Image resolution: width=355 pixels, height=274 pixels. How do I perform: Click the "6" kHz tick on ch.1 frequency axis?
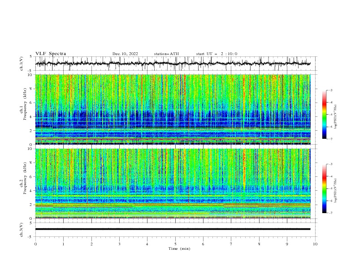point(31,103)
